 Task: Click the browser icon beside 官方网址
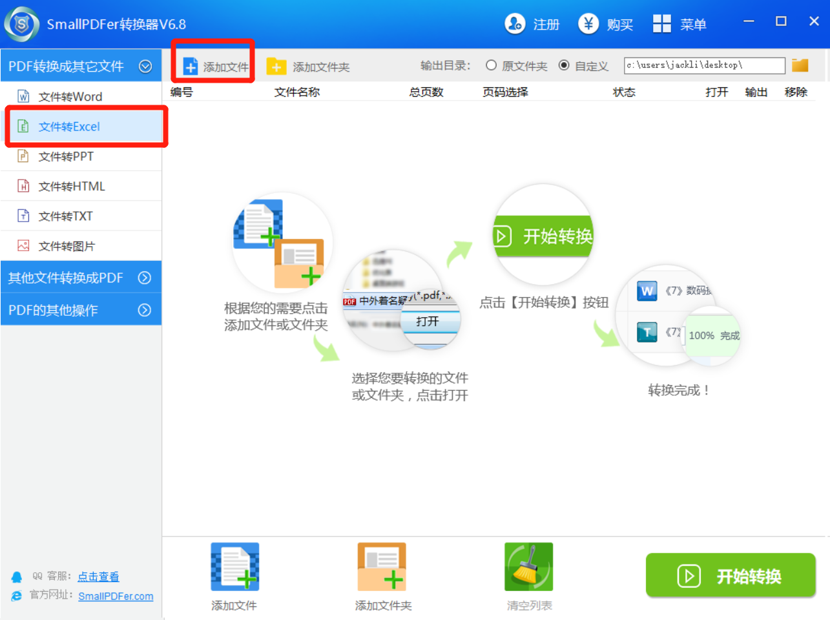coord(17,595)
